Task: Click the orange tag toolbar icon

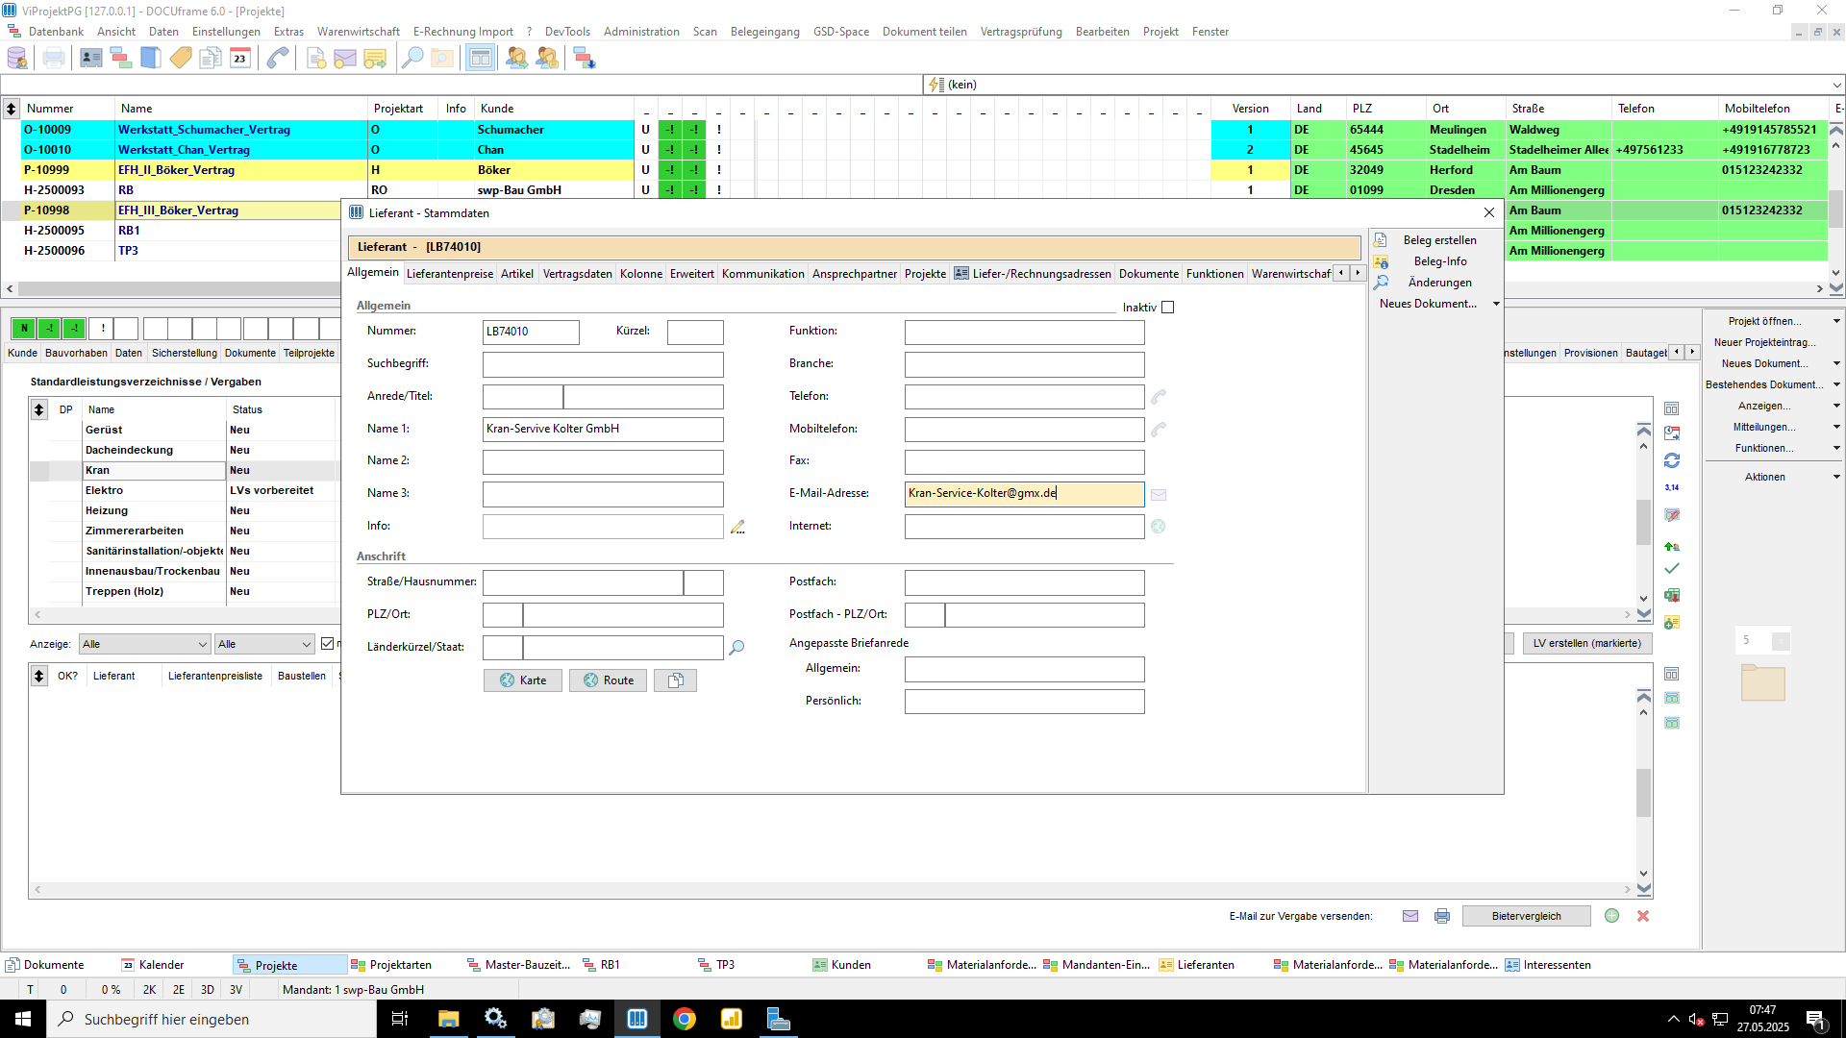Action: [181, 59]
